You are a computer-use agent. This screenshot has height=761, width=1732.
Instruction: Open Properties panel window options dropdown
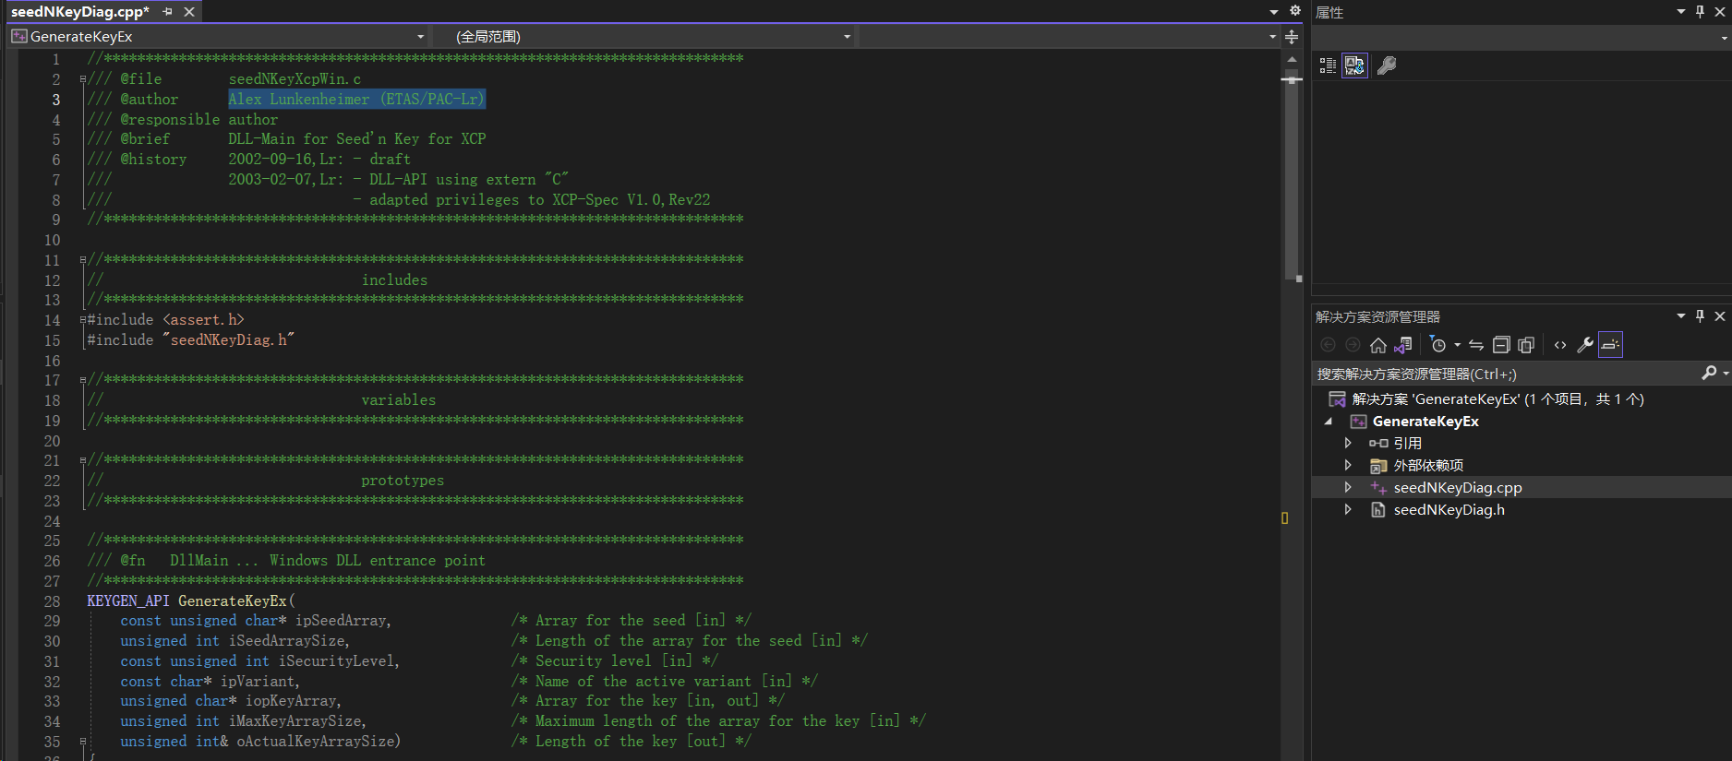click(1681, 12)
